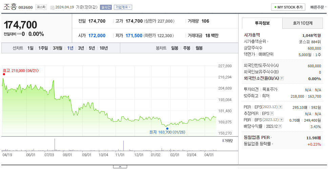
Task: Click the current price 174,700
Action: 20,25
